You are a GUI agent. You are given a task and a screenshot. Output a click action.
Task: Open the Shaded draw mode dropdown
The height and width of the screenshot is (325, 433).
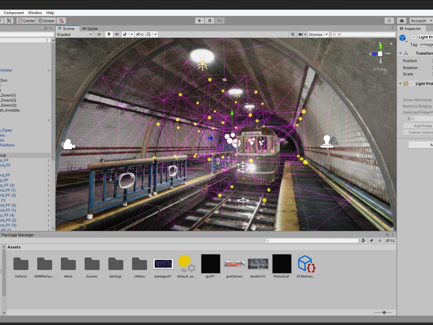[75, 35]
